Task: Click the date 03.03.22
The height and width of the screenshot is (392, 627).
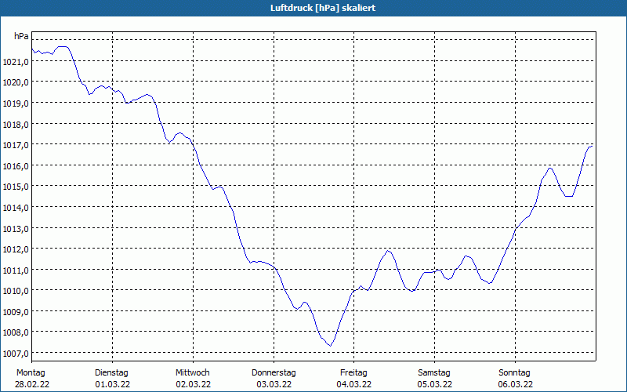Action: pos(274,384)
